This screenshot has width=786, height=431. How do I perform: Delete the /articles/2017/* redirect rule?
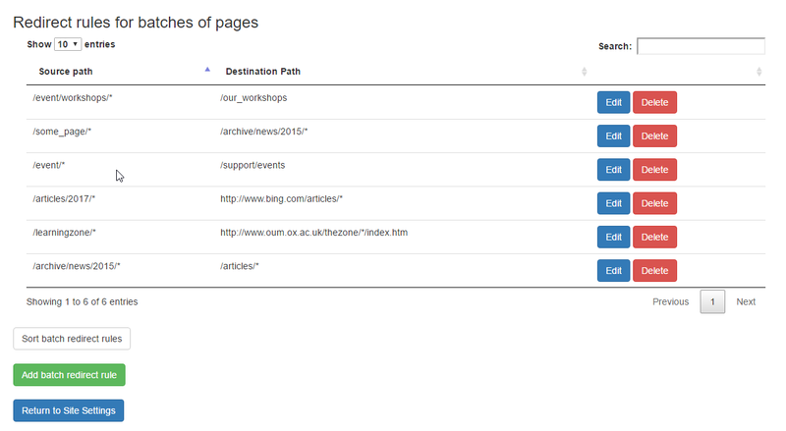coord(654,203)
